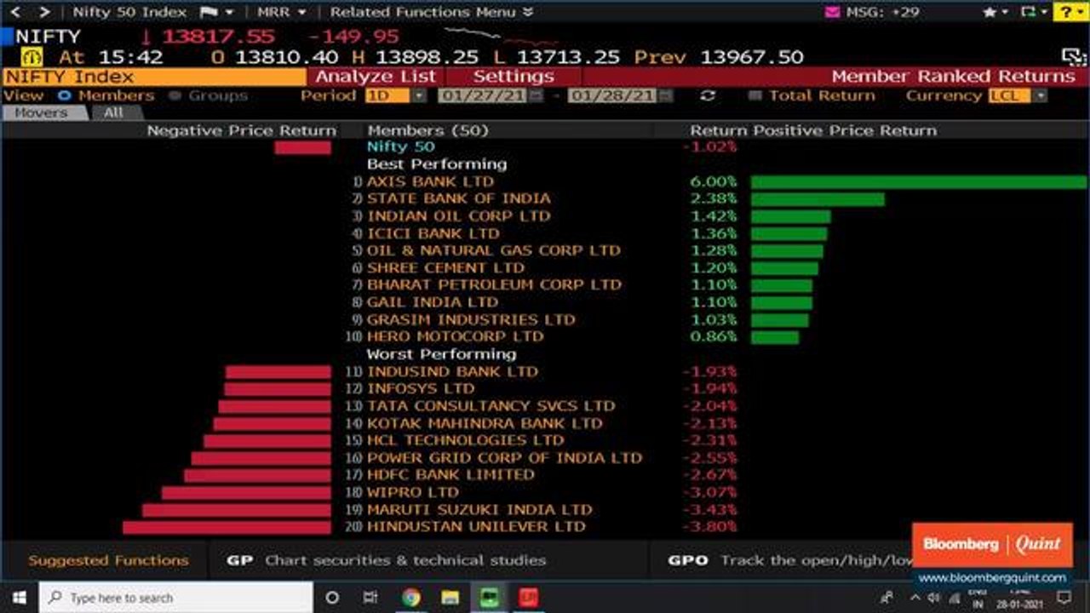This screenshot has height=613, width=1090.
Task: Open GPO Track the open/high/low function
Action: pyautogui.click(x=789, y=560)
